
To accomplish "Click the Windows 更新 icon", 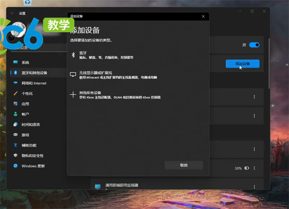I will (x=15, y=166).
